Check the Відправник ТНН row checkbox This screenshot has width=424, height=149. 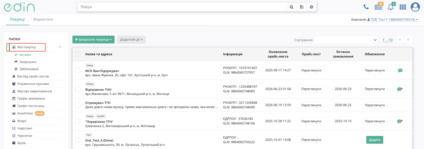[78, 89]
